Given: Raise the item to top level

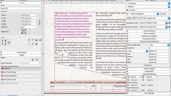Looking at the screenshot, I should click(x=5, y=41).
